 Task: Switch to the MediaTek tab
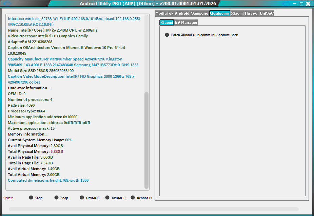164,13
